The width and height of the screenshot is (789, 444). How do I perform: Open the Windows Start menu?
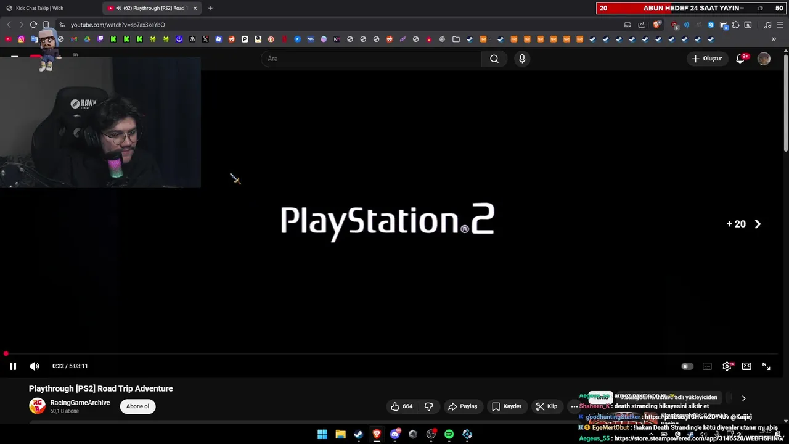point(322,434)
